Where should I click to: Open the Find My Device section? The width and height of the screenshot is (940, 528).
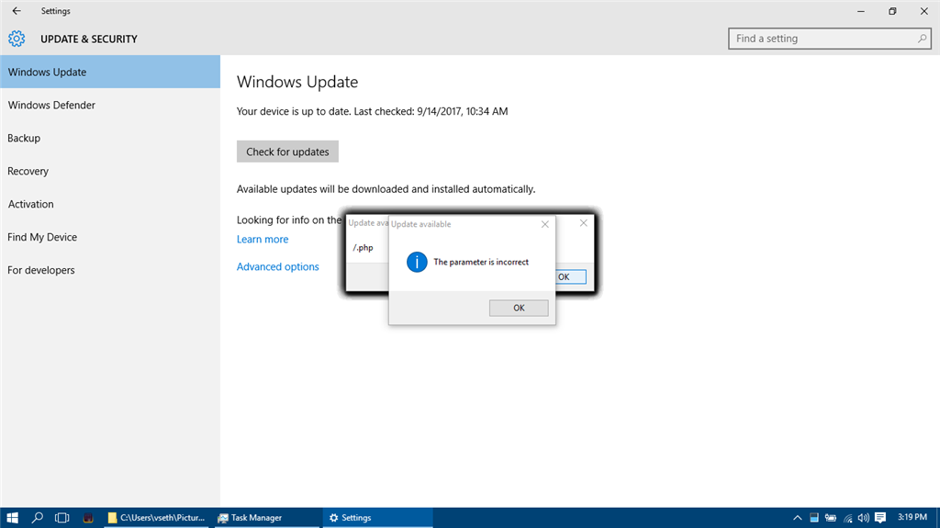pos(110,237)
